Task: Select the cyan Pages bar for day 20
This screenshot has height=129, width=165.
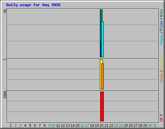Action: pos(102,39)
